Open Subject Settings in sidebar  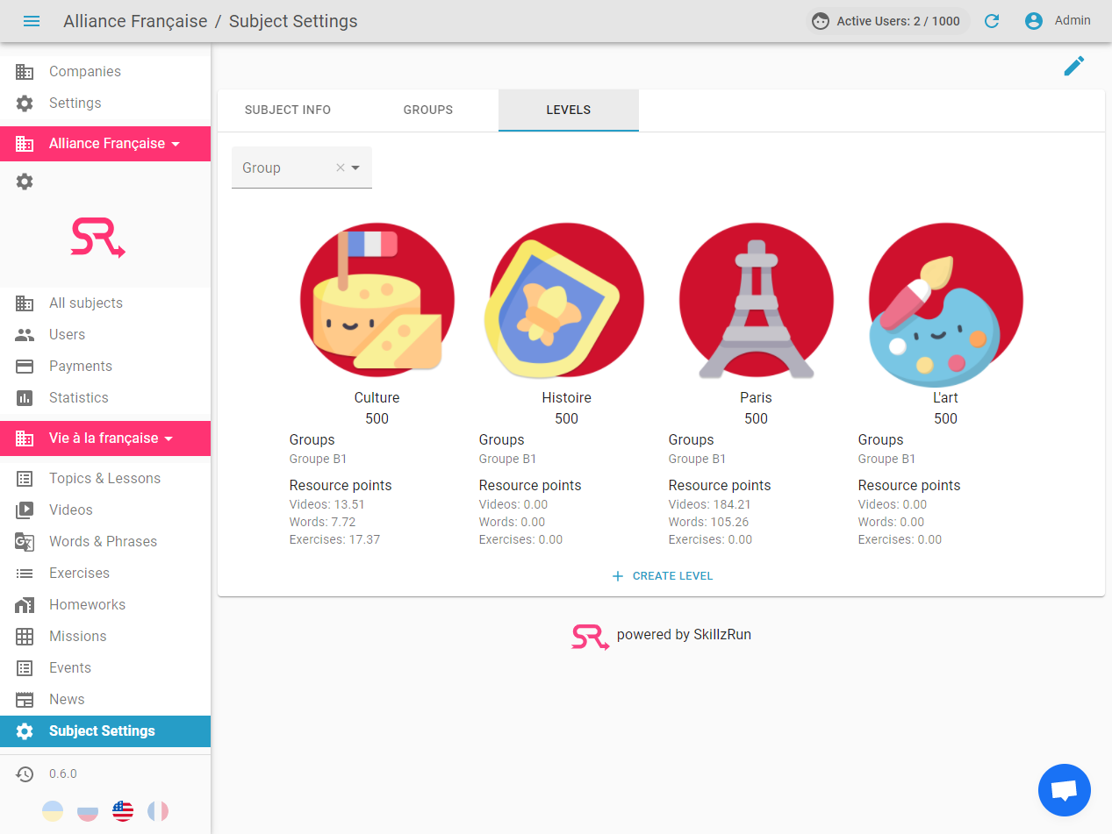[x=105, y=731]
